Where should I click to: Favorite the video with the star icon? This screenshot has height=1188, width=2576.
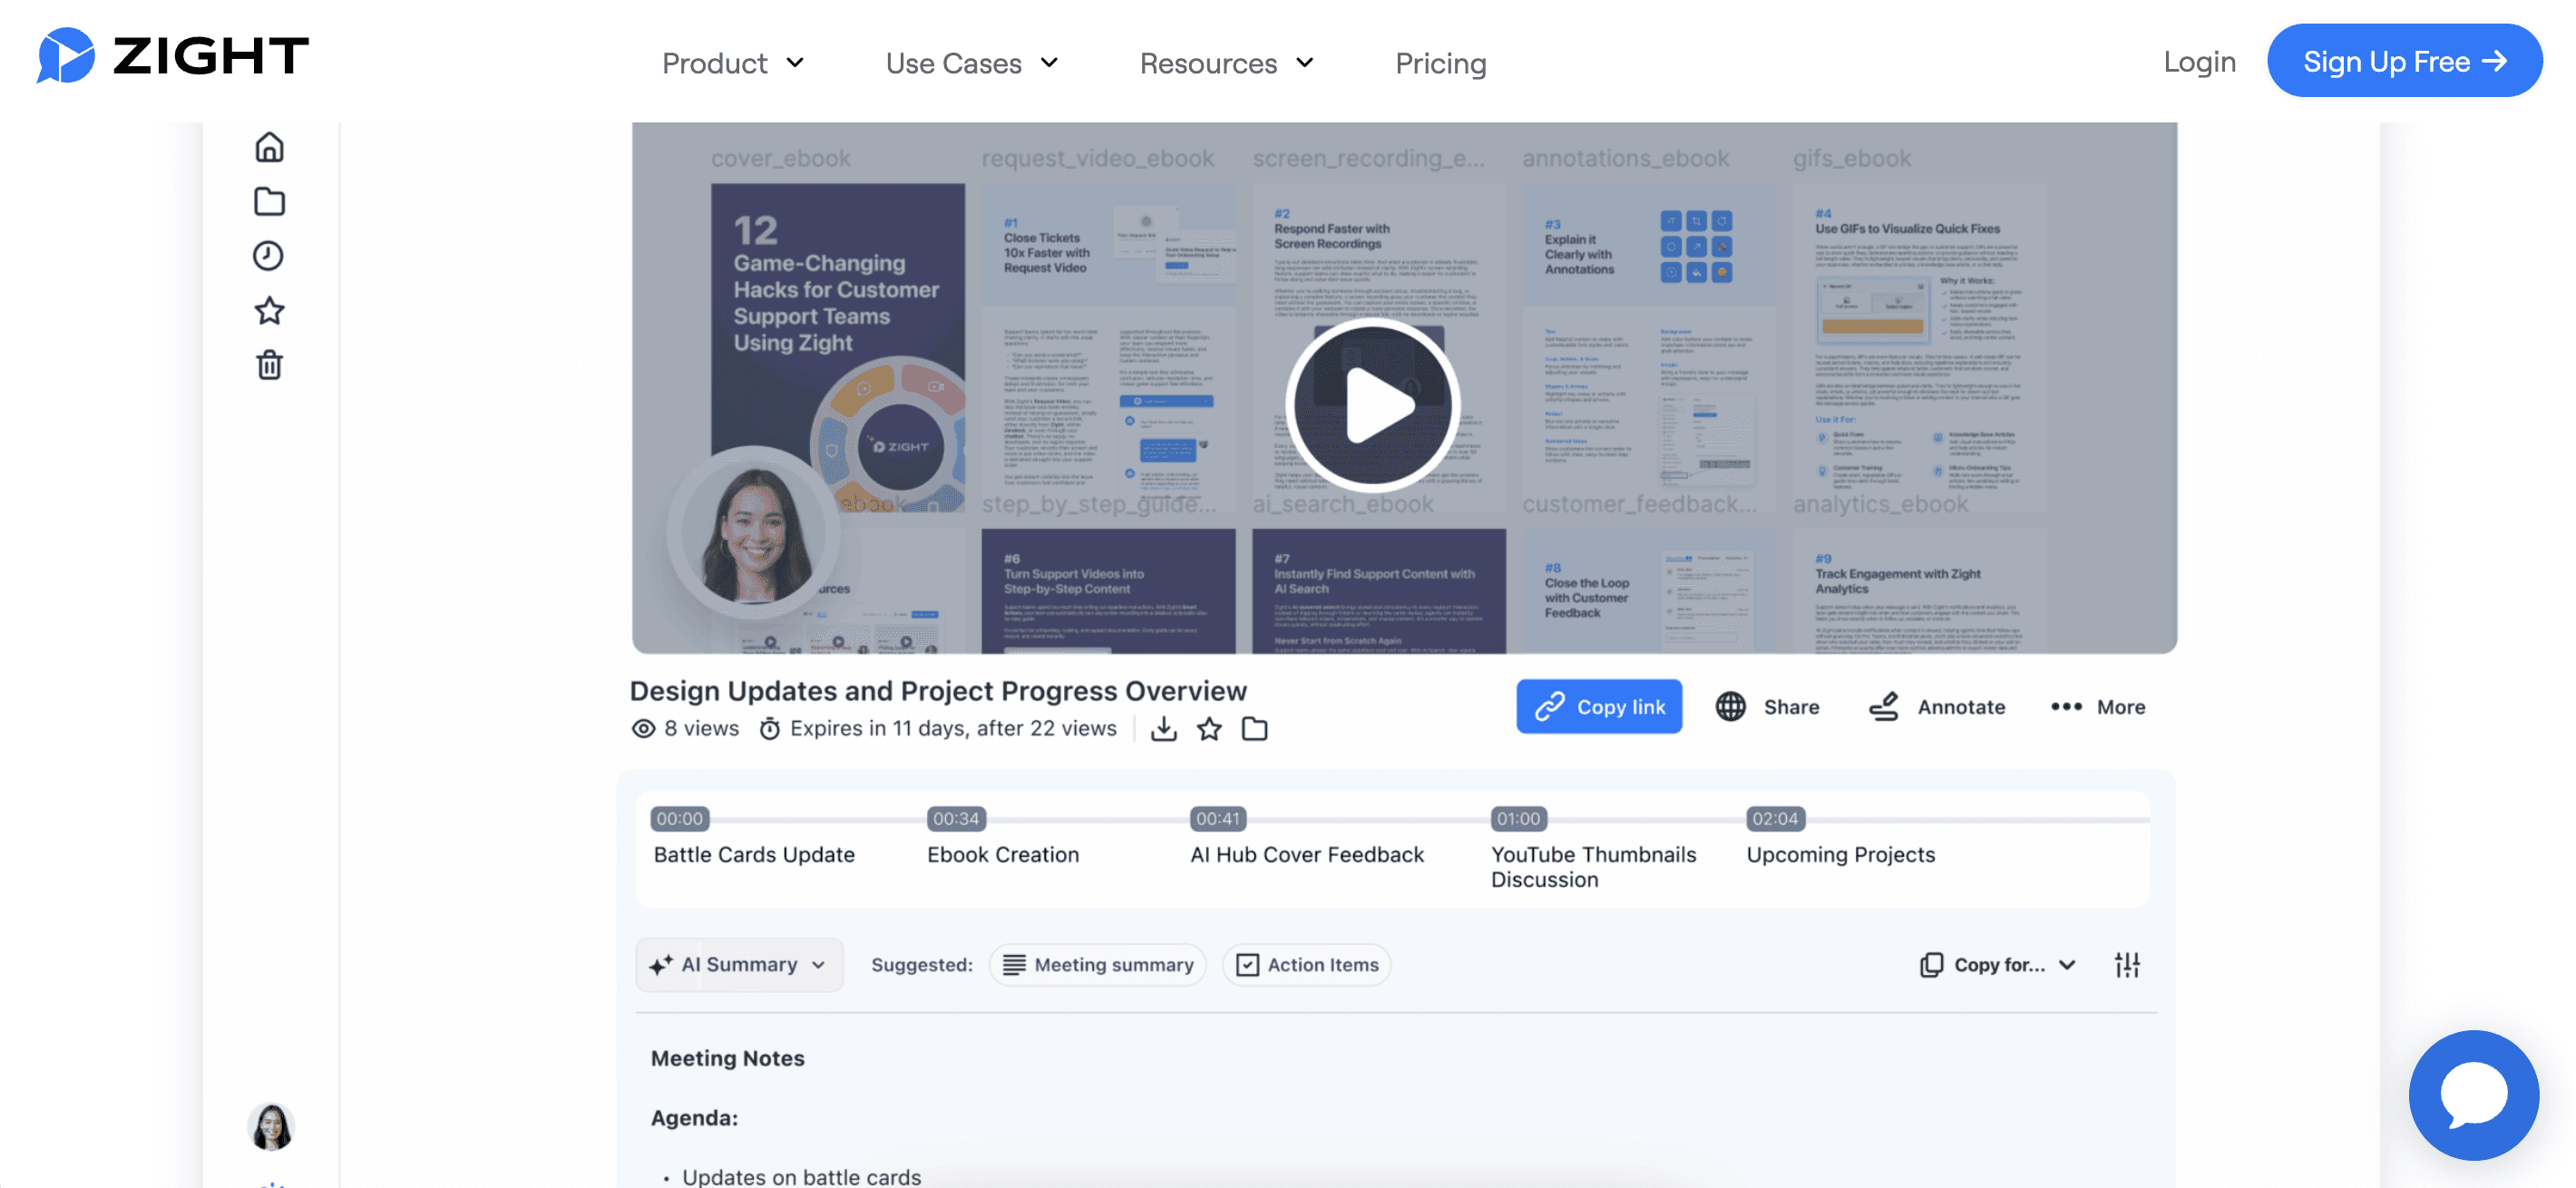pos(1209,729)
